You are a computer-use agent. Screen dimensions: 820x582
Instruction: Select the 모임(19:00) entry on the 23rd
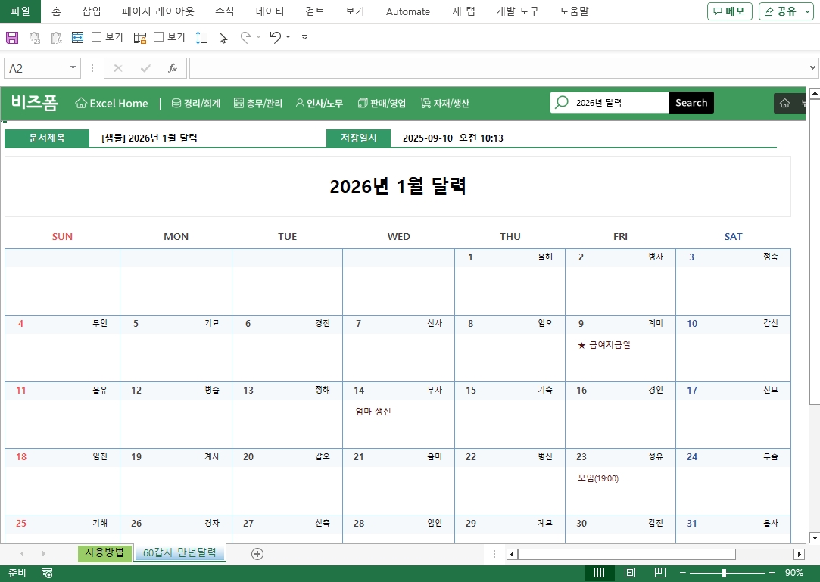pos(597,478)
